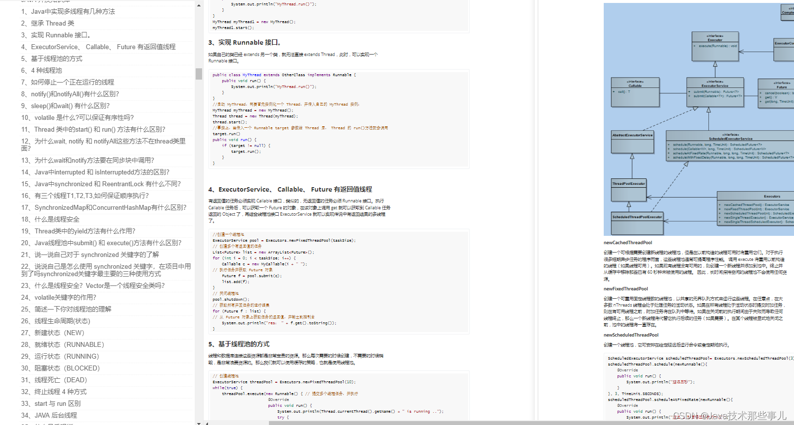This screenshot has height=425, width=794.
Task: Navigate to '6、4 种线程池' entry
Action: coord(41,70)
